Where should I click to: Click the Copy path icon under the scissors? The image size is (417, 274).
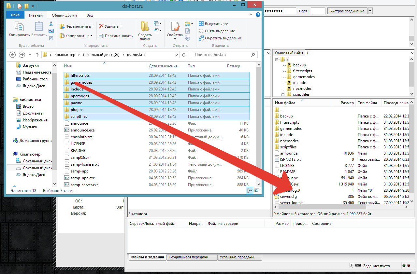point(51,31)
